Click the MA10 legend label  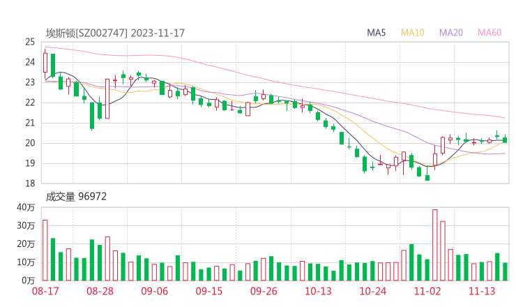pyautogui.click(x=412, y=33)
